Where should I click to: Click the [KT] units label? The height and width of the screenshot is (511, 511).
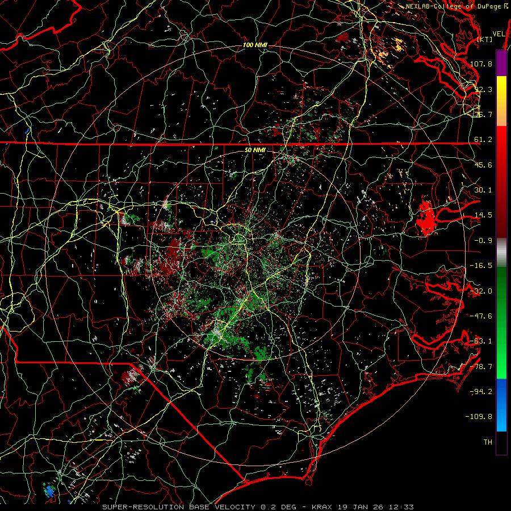(x=485, y=39)
